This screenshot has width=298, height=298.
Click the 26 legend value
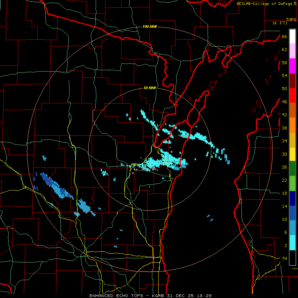[x=284, y=167]
